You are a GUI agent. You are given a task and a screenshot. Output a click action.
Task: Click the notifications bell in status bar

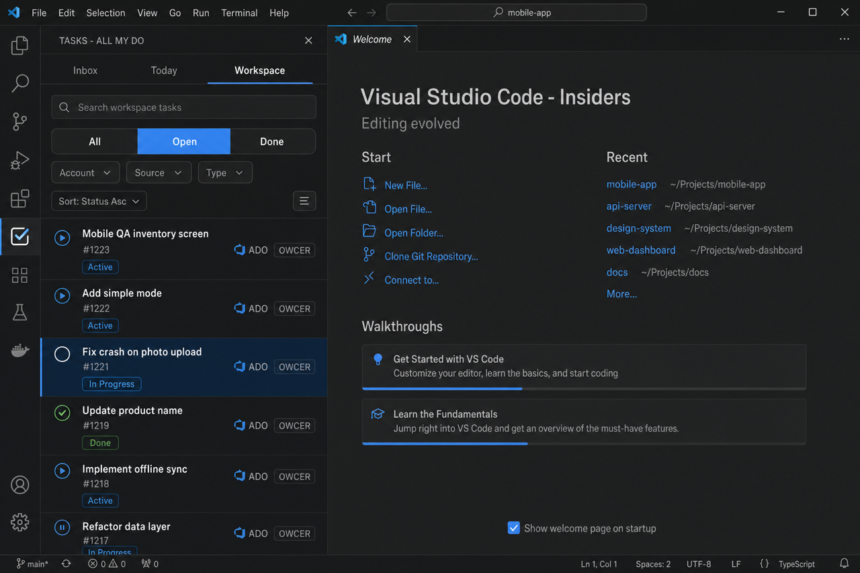point(844,564)
